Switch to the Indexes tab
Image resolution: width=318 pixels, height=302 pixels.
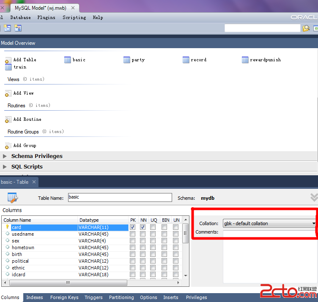point(35,297)
